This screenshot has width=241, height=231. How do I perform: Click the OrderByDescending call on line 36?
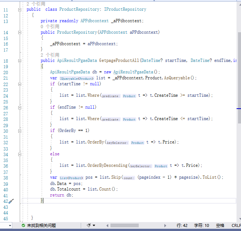tap(107, 165)
